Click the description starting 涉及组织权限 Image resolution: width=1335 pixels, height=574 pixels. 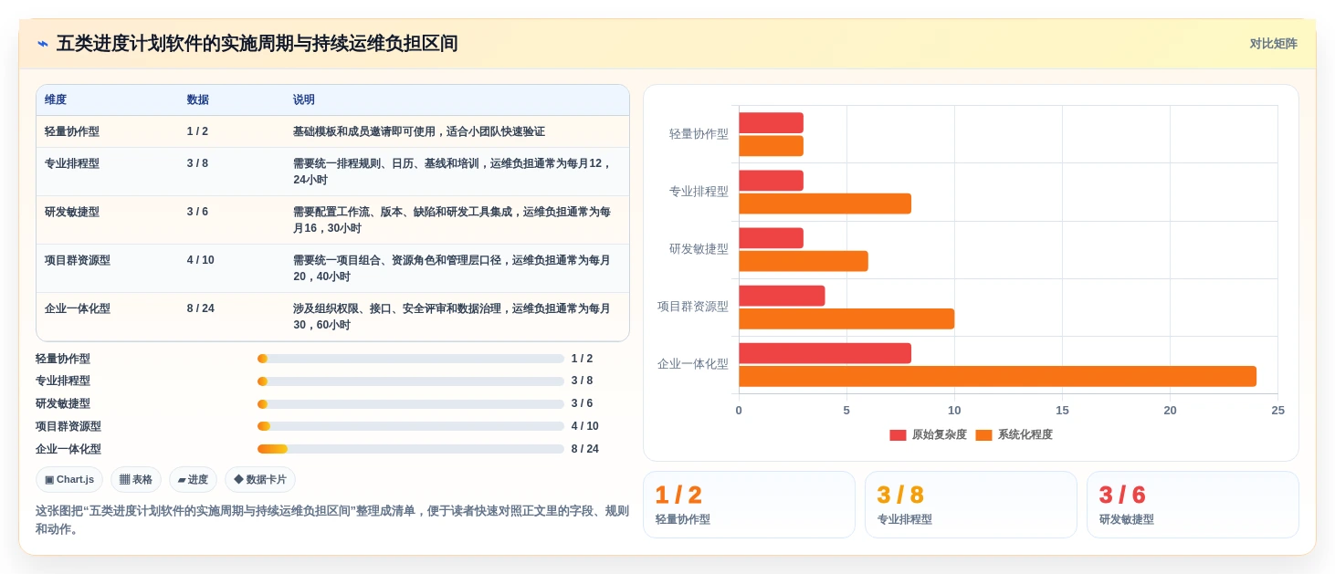click(x=452, y=317)
